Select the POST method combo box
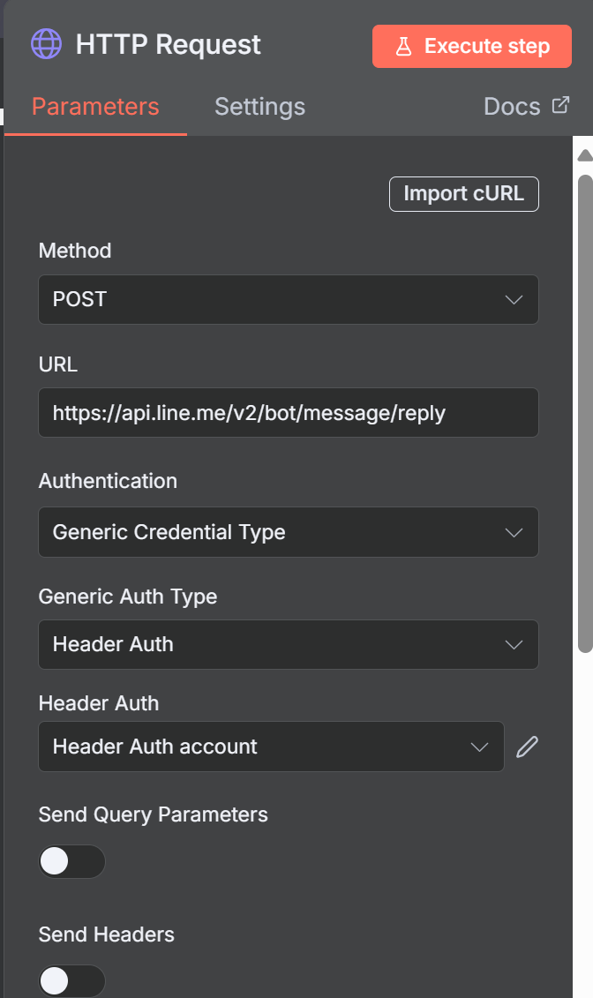 (288, 300)
